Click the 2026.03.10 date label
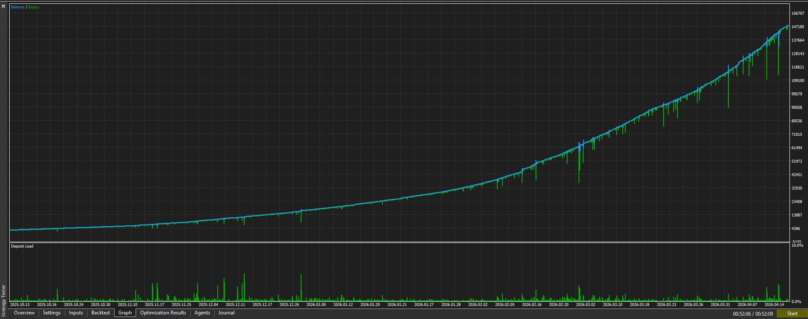808x319 pixels. click(613, 305)
